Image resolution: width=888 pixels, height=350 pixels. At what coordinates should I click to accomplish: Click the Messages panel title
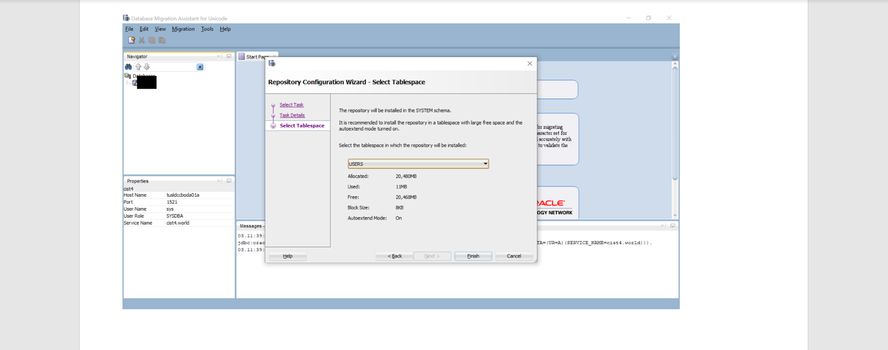[251, 226]
